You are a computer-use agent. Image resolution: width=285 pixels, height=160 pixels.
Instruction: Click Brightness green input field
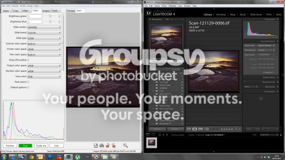coord(35,16)
